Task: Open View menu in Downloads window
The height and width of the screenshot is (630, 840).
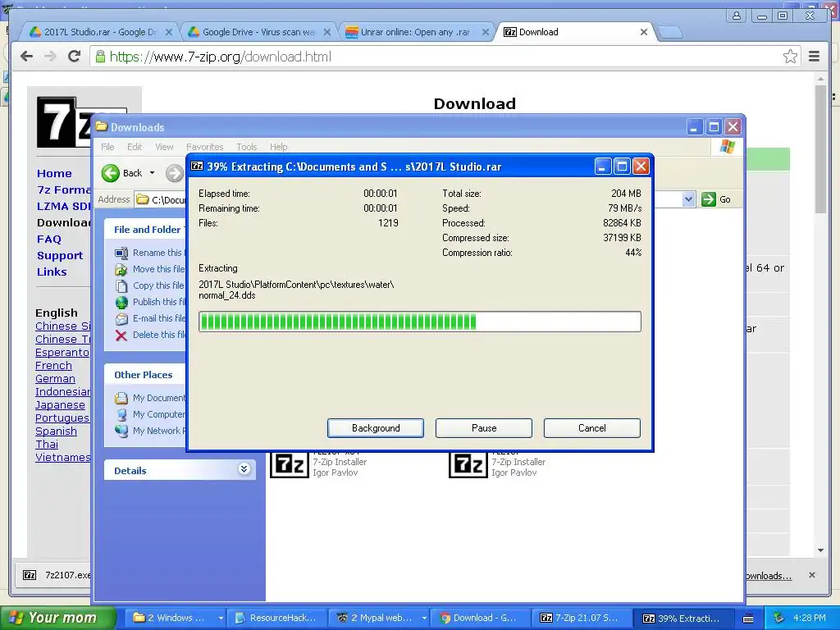Action: pyautogui.click(x=164, y=147)
